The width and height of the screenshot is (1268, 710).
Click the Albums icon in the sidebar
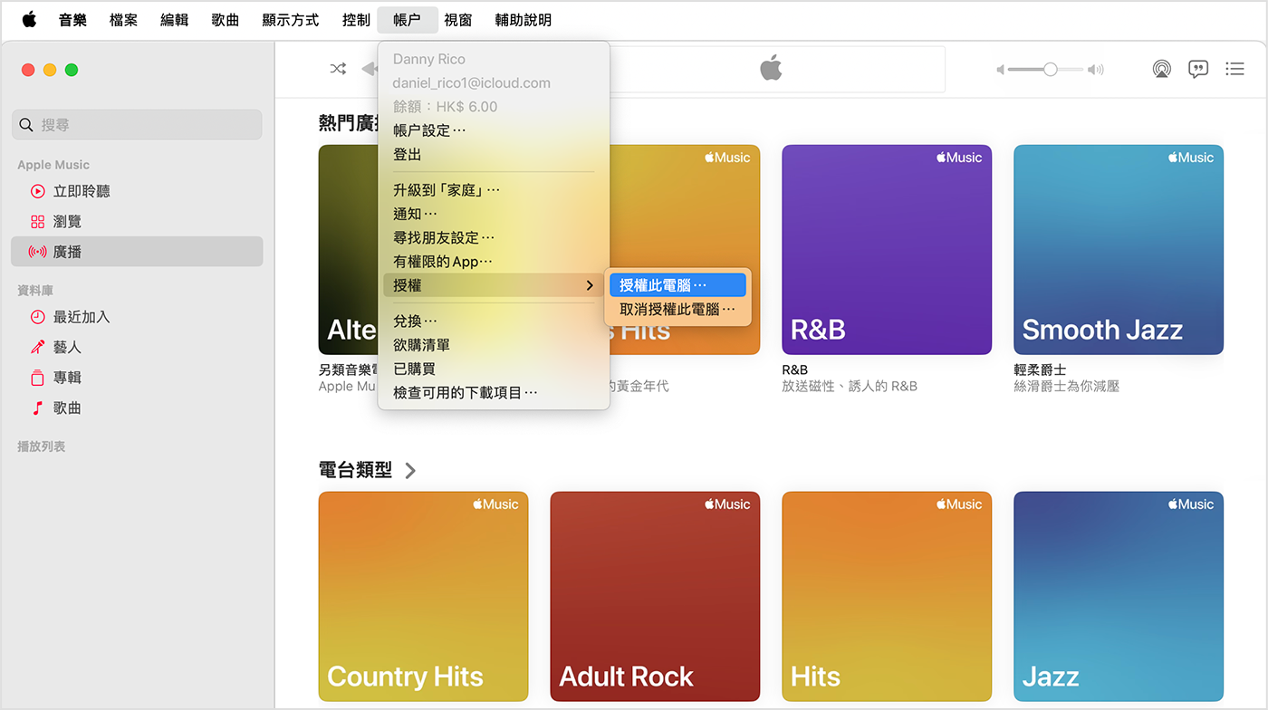click(x=37, y=378)
